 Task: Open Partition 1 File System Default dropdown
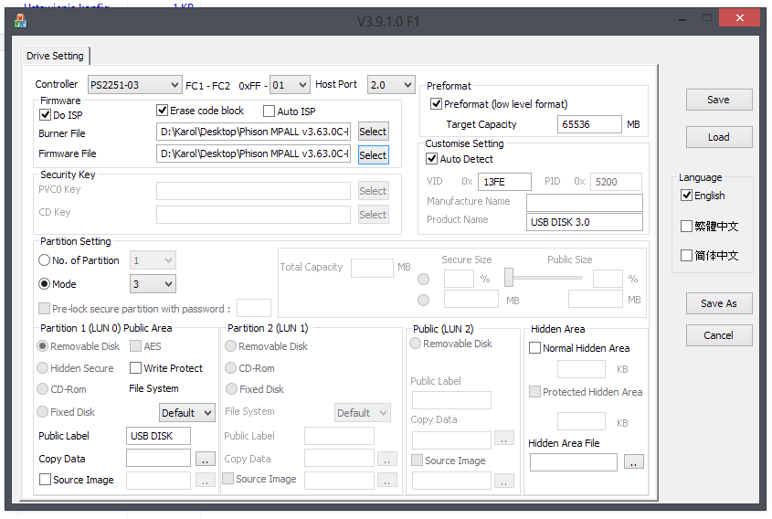tap(187, 413)
